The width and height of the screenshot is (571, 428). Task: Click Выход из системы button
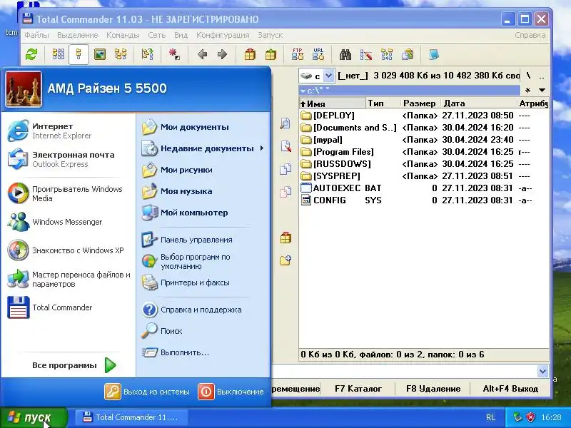147,392
